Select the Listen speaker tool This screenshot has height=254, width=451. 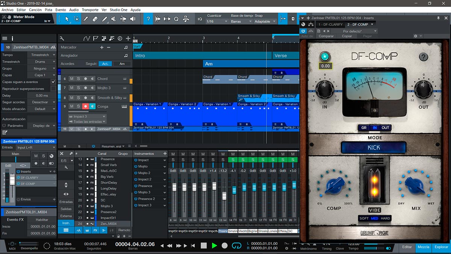coord(132,19)
